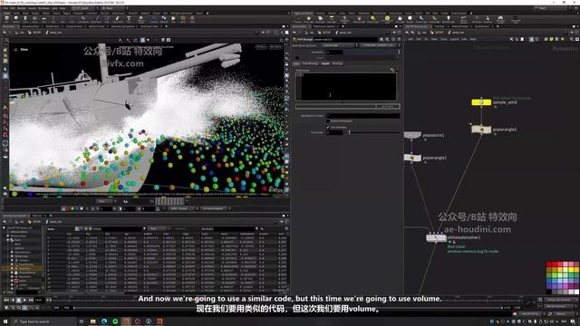Select the Tube shelf tool
This screenshot has height=326, width=580.
click(x=25, y=19)
